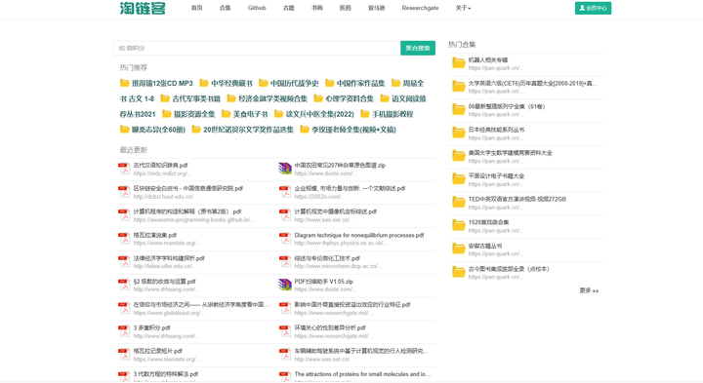Image resolution: width=703 pixels, height=383 pixels.
Task: Click PDF icon for 环境关心的性别差异分析.pdf
Action: [285, 331]
